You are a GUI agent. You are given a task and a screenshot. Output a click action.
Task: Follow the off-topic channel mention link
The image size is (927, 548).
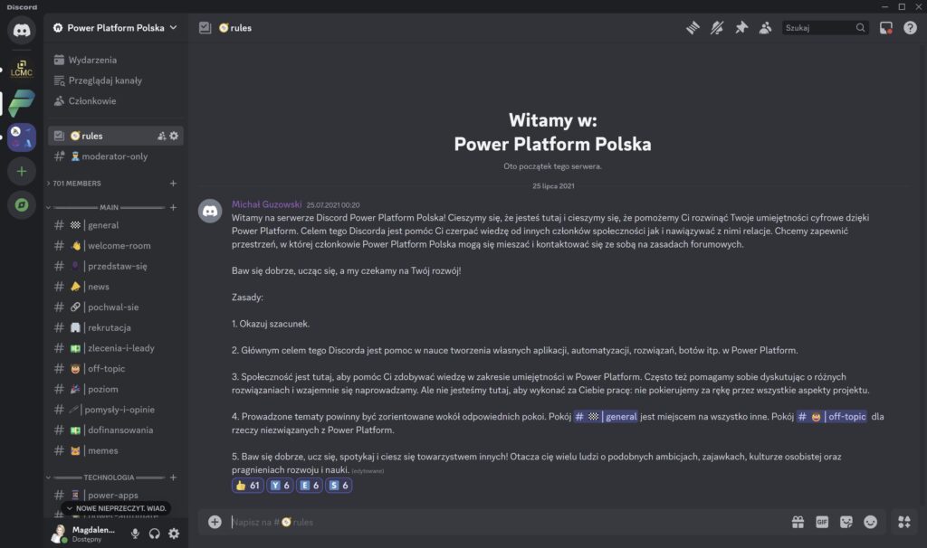(x=831, y=417)
